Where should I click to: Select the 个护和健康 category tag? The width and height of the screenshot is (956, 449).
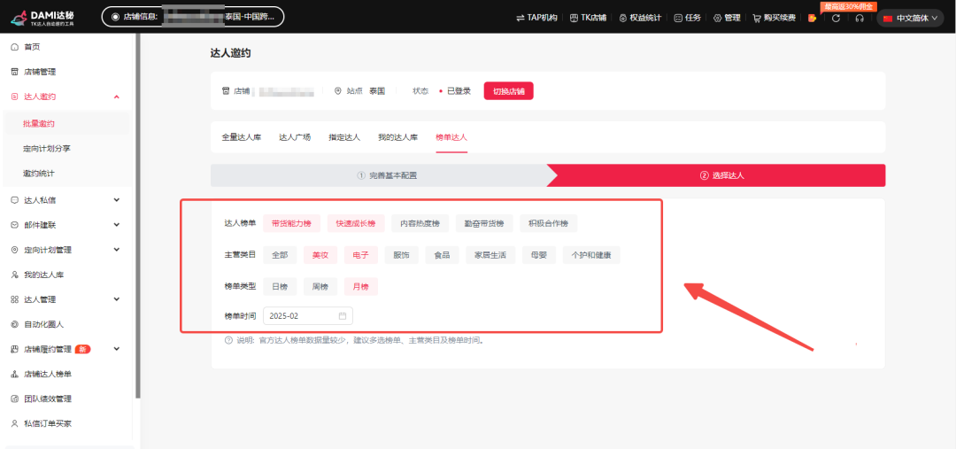591,255
